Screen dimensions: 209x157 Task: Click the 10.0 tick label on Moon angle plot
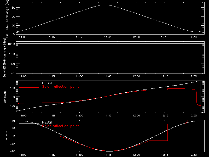click(12, 54)
